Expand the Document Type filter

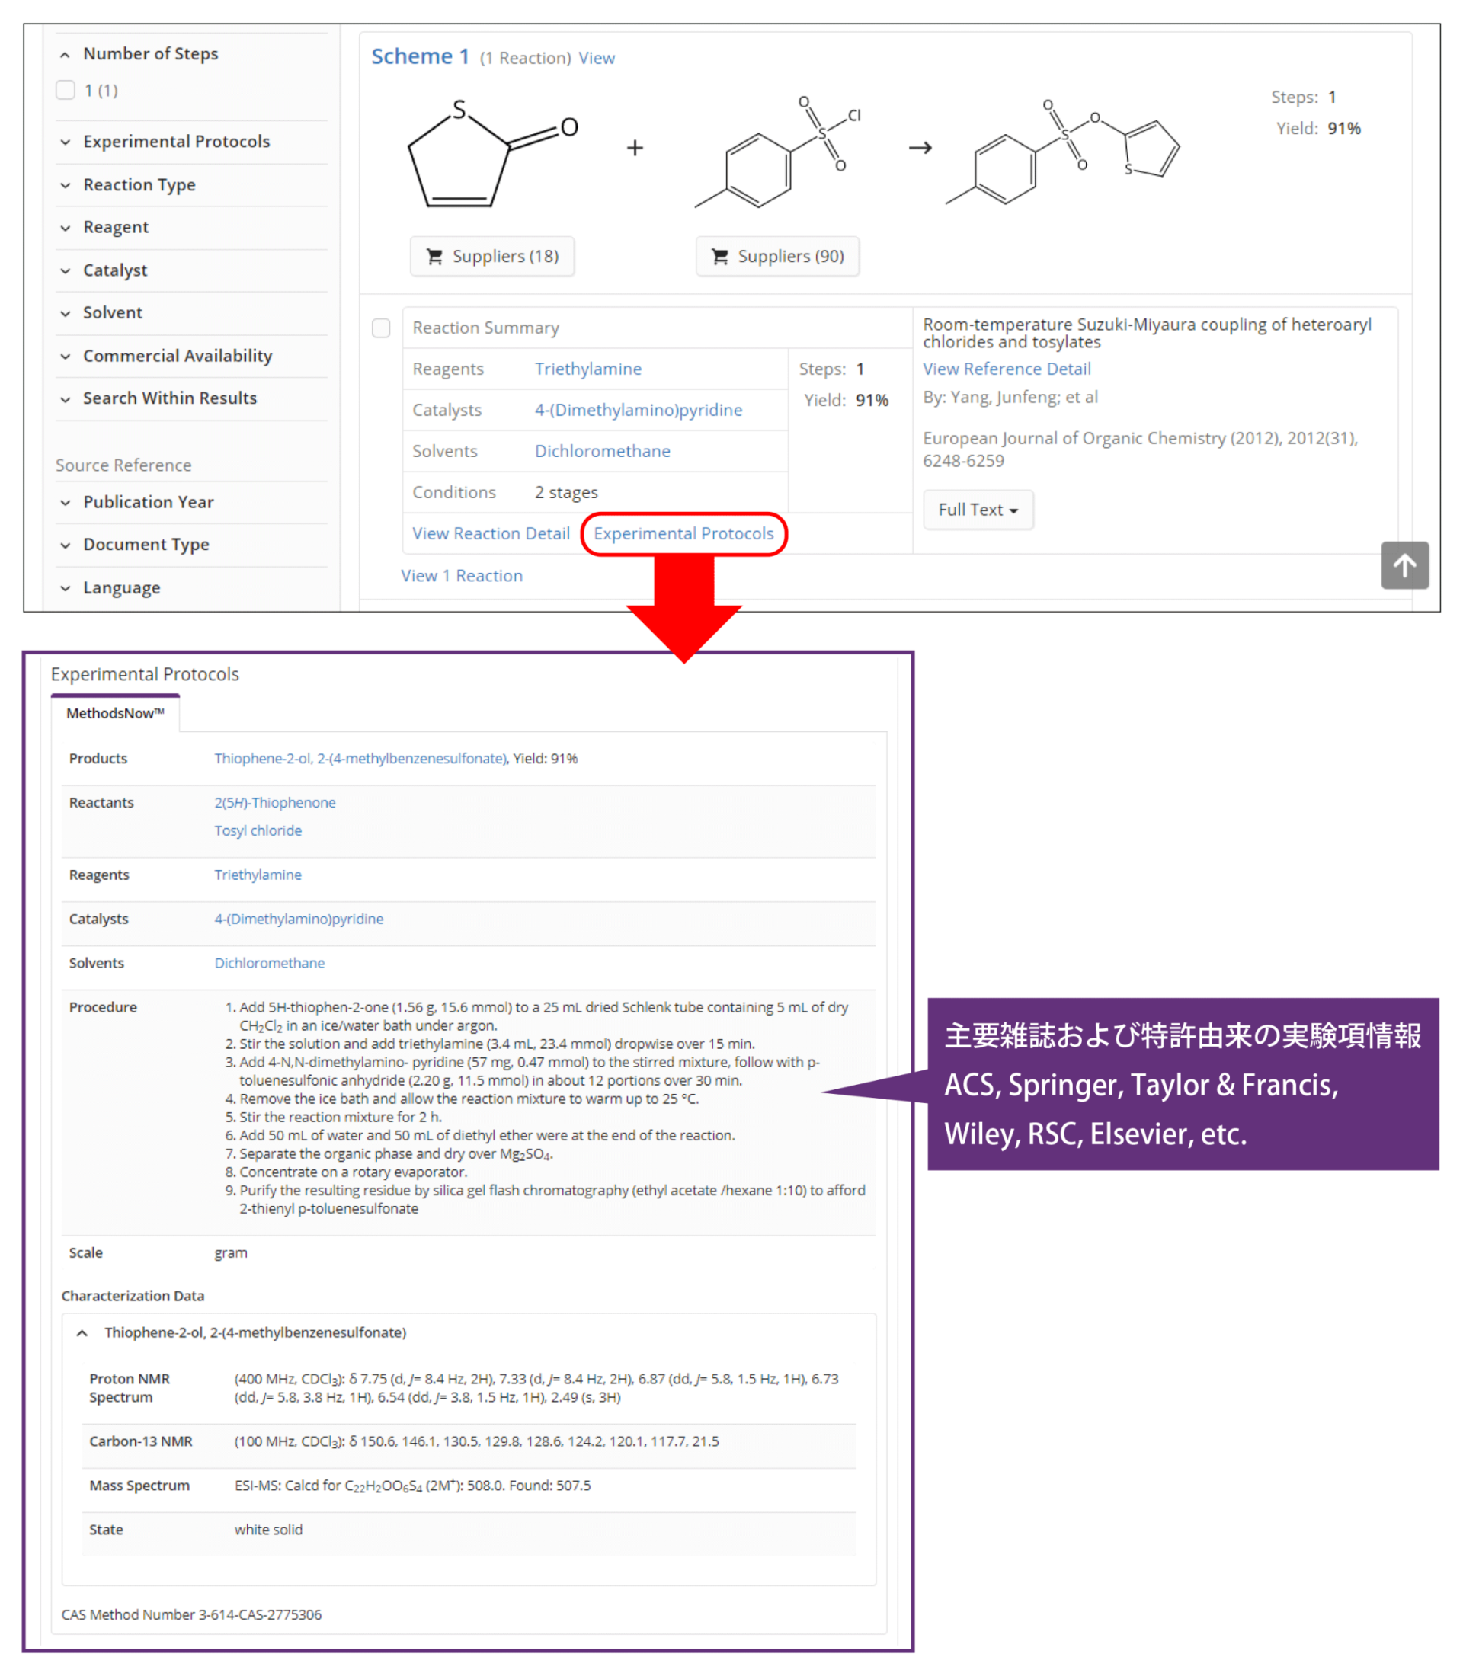tap(66, 545)
